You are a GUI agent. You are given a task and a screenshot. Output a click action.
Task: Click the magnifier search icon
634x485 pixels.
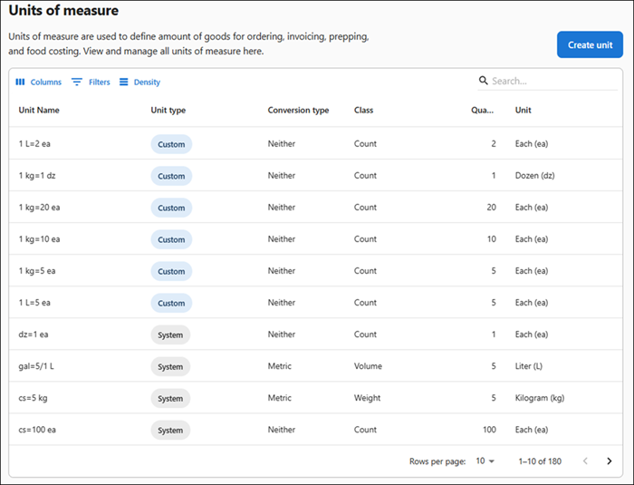click(x=483, y=81)
